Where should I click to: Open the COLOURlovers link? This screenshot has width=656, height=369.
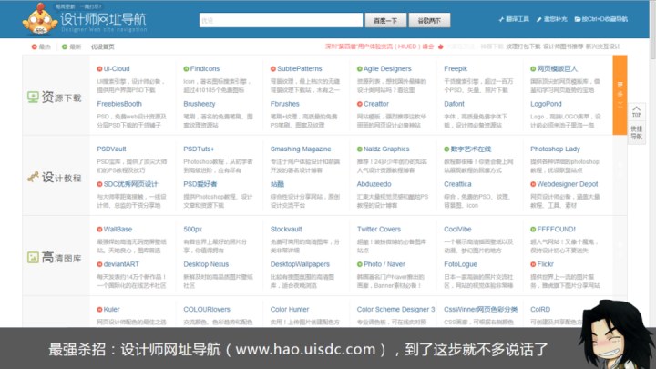(x=207, y=310)
